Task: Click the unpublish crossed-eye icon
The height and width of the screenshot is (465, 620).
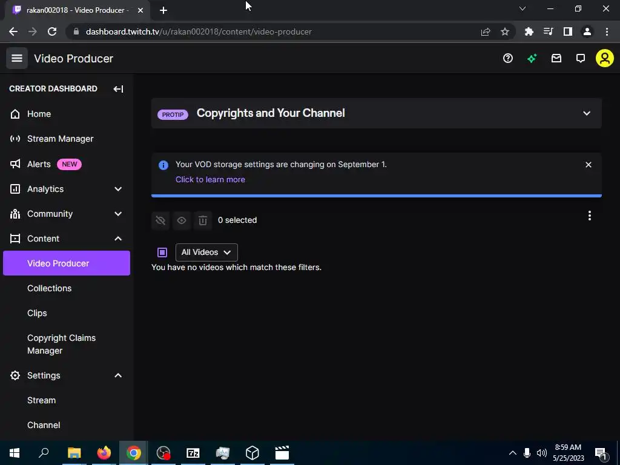Action: point(160,220)
